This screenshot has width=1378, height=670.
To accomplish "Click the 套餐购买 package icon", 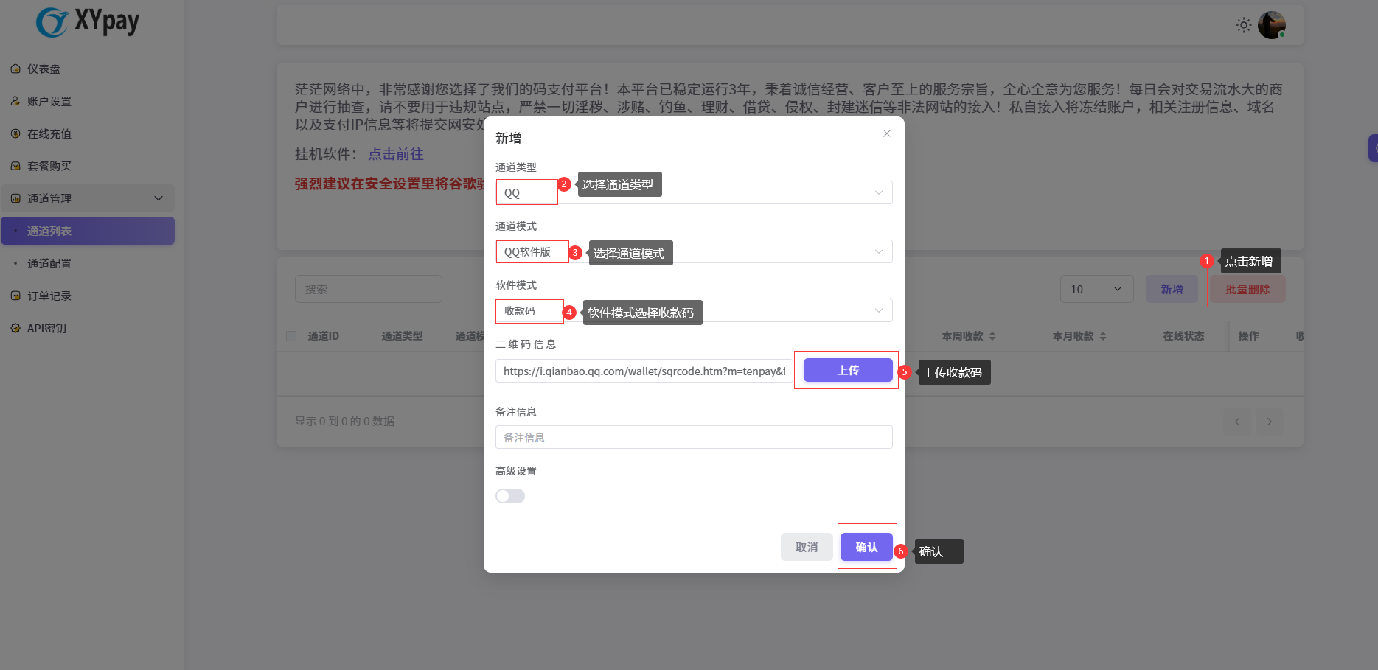I will 15,167.
